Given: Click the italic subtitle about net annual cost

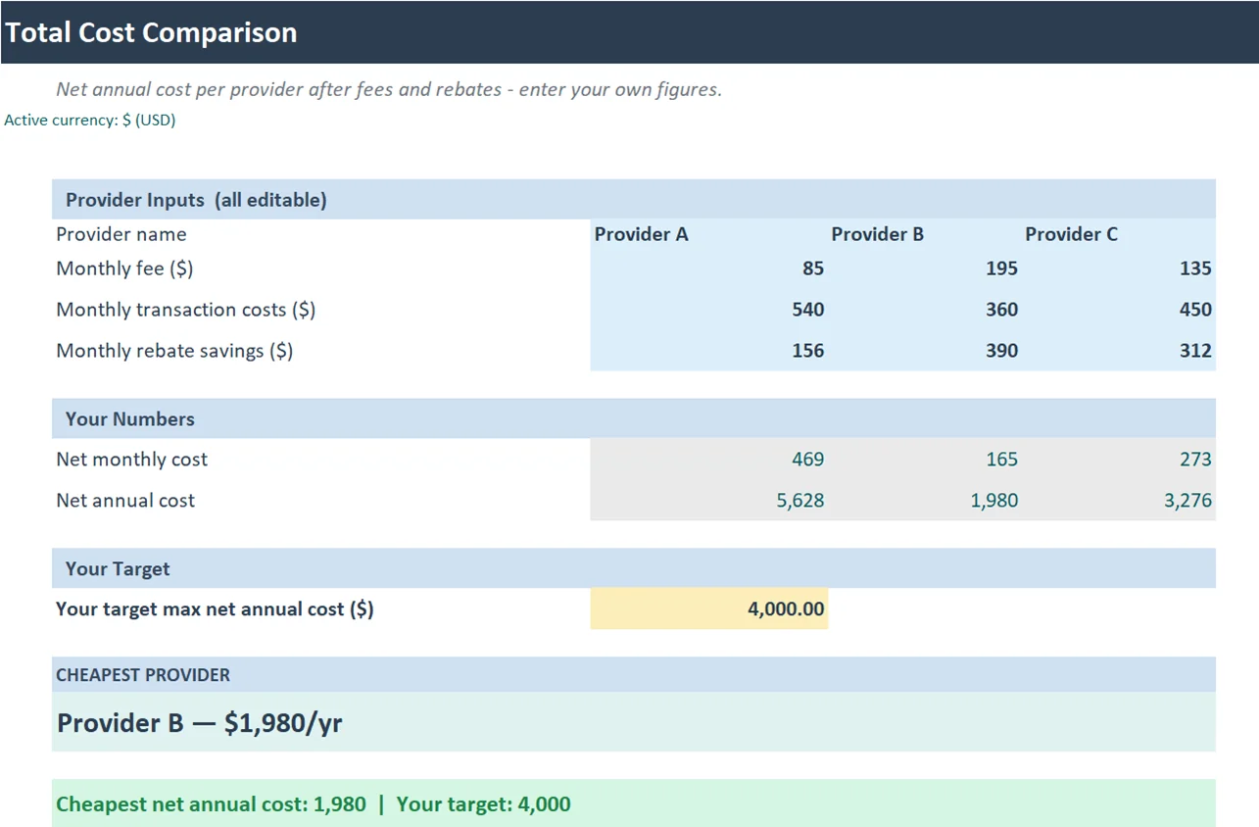Looking at the screenshot, I should click(x=389, y=89).
